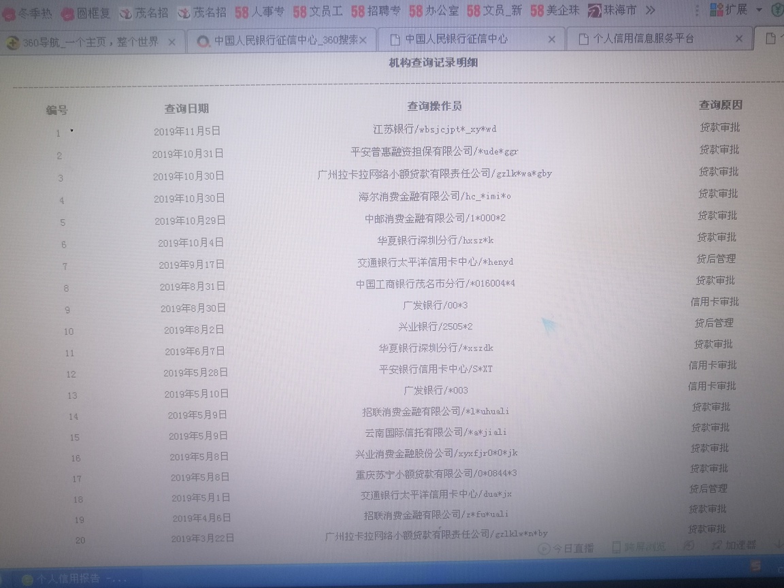Click the 平安银行信用卡中心/S*XT operator entry

tap(436, 369)
